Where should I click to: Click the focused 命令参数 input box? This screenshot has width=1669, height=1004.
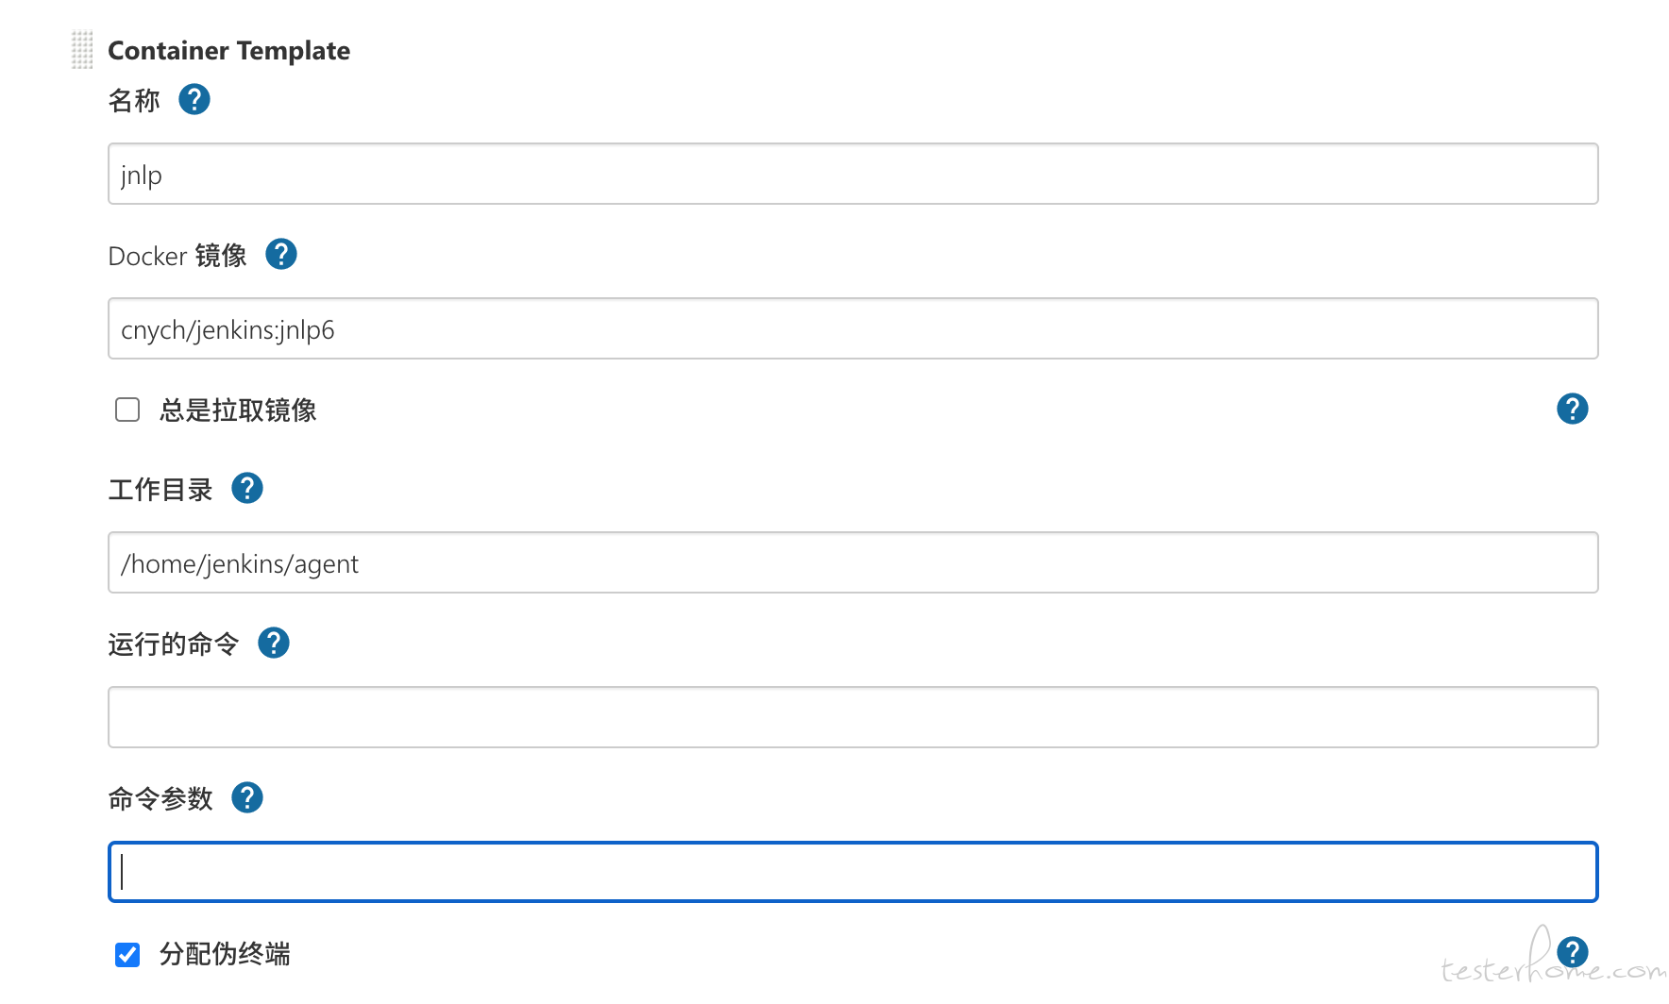click(853, 872)
